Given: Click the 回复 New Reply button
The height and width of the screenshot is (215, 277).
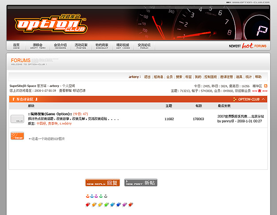Looking at the screenshot, I should pos(102,183).
